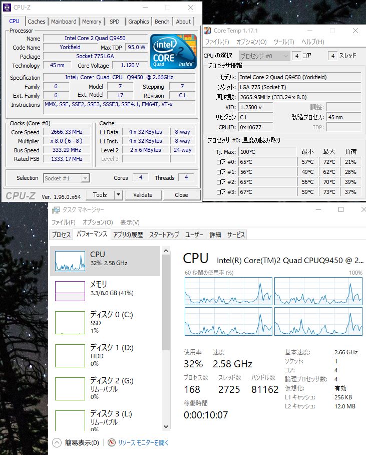Click the モデル field in Core Temp
The height and width of the screenshot is (455, 366).
coord(299,77)
